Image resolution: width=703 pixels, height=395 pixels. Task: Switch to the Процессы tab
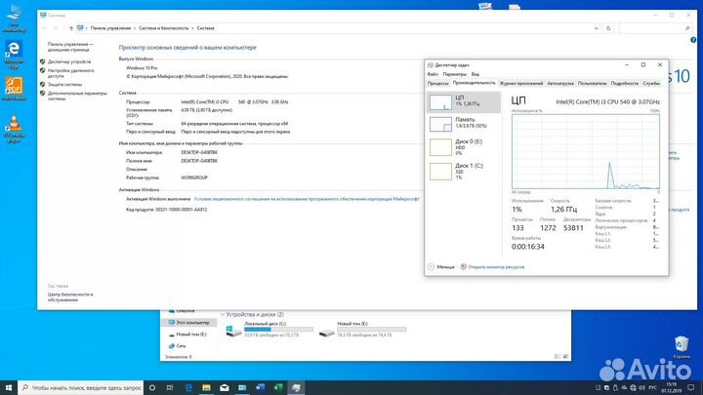(438, 83)
